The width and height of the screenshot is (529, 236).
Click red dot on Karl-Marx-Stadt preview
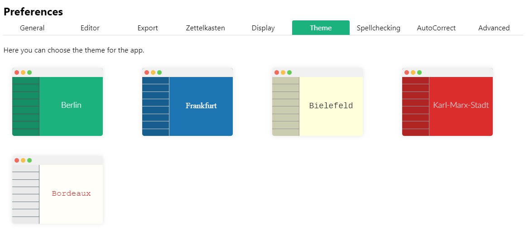[407, 72]
